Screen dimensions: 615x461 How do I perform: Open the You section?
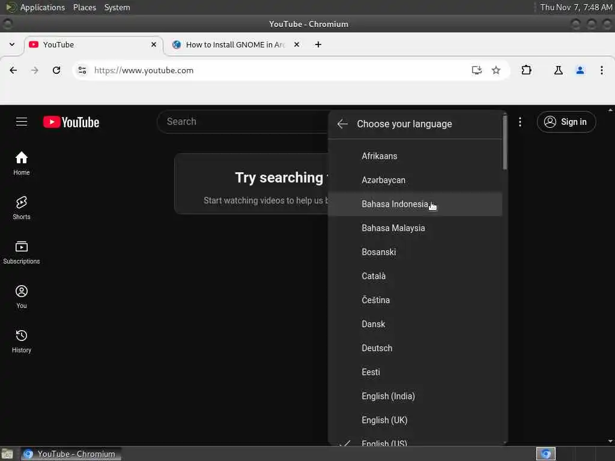[22, 297]
